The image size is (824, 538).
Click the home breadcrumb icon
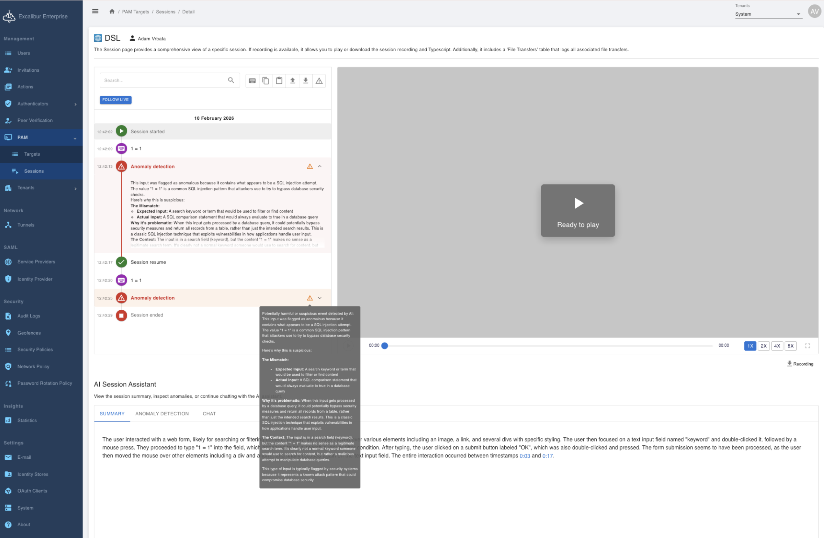click(x=112, y=11)
